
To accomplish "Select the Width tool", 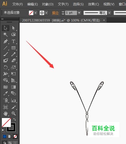I will [6, 74].
